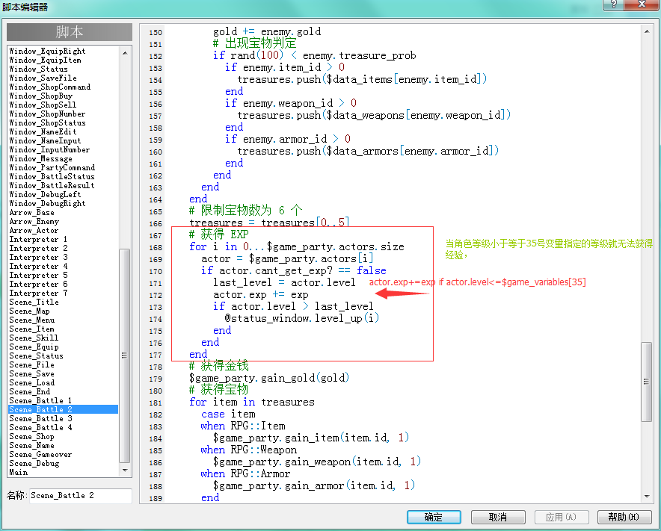Viewport: 661px width, 531px height.
Task: Click 'treasures = treasures[0..5]' code line
Action: tap(269, 223)
